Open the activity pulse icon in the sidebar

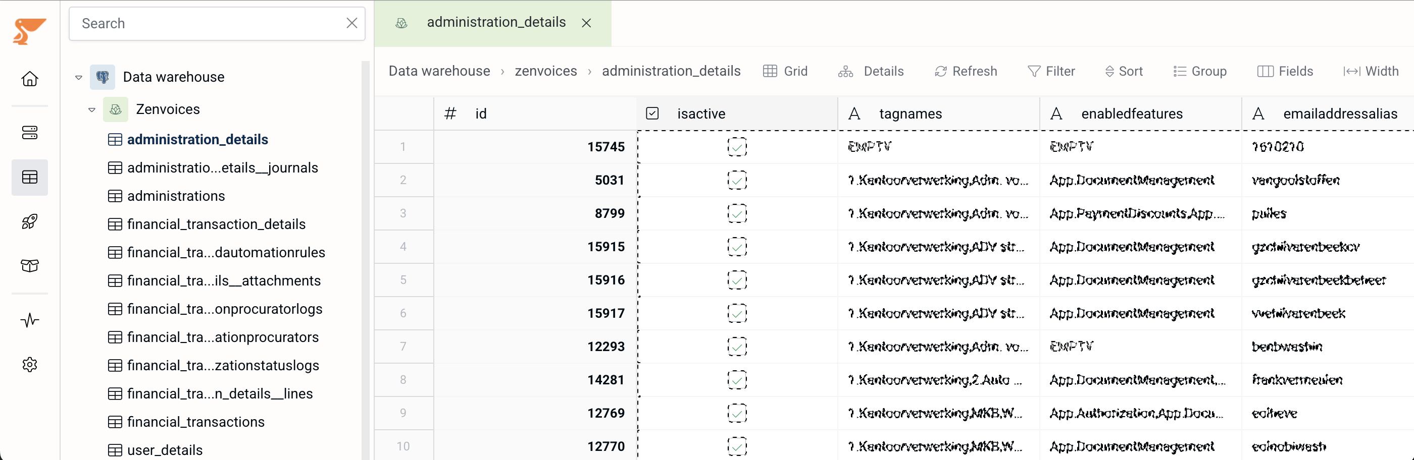click(x=30, y=320)
